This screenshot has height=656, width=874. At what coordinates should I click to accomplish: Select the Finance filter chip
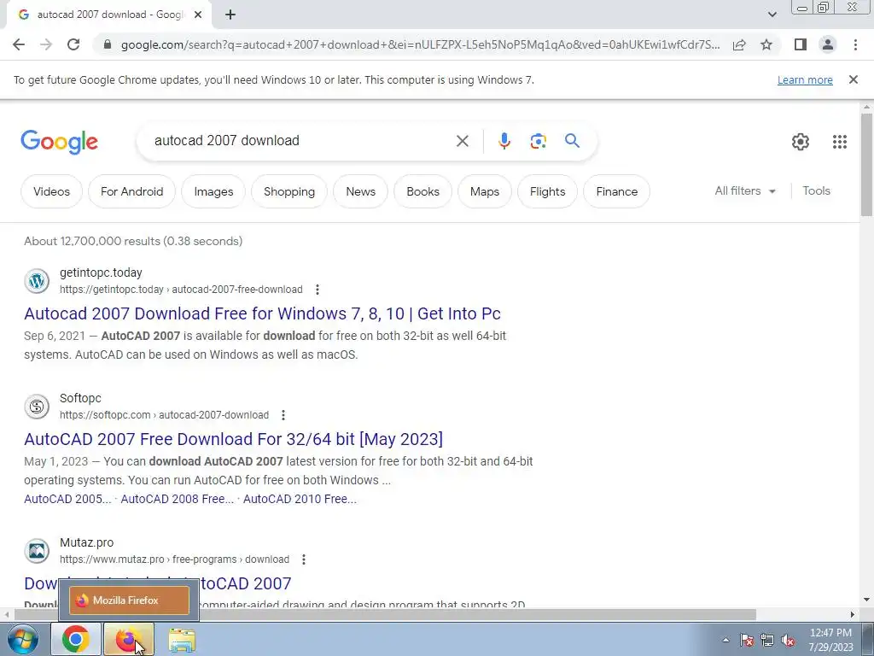click(616, 191)
